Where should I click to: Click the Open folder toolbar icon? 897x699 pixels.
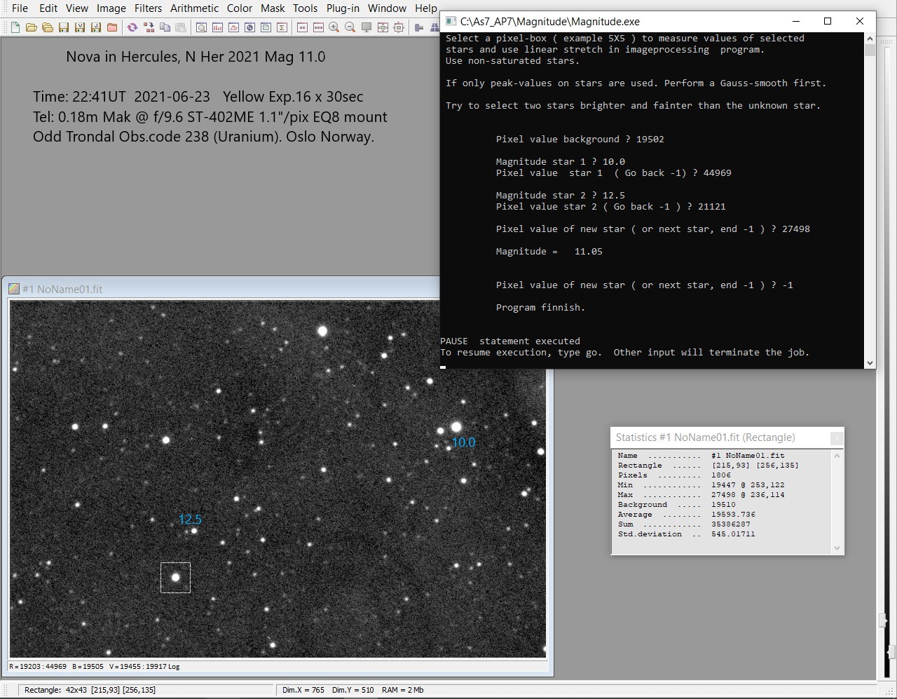click(31, 27)
